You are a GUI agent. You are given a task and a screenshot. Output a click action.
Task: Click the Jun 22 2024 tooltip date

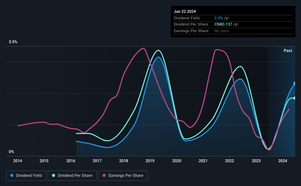(x=185, y=11)
